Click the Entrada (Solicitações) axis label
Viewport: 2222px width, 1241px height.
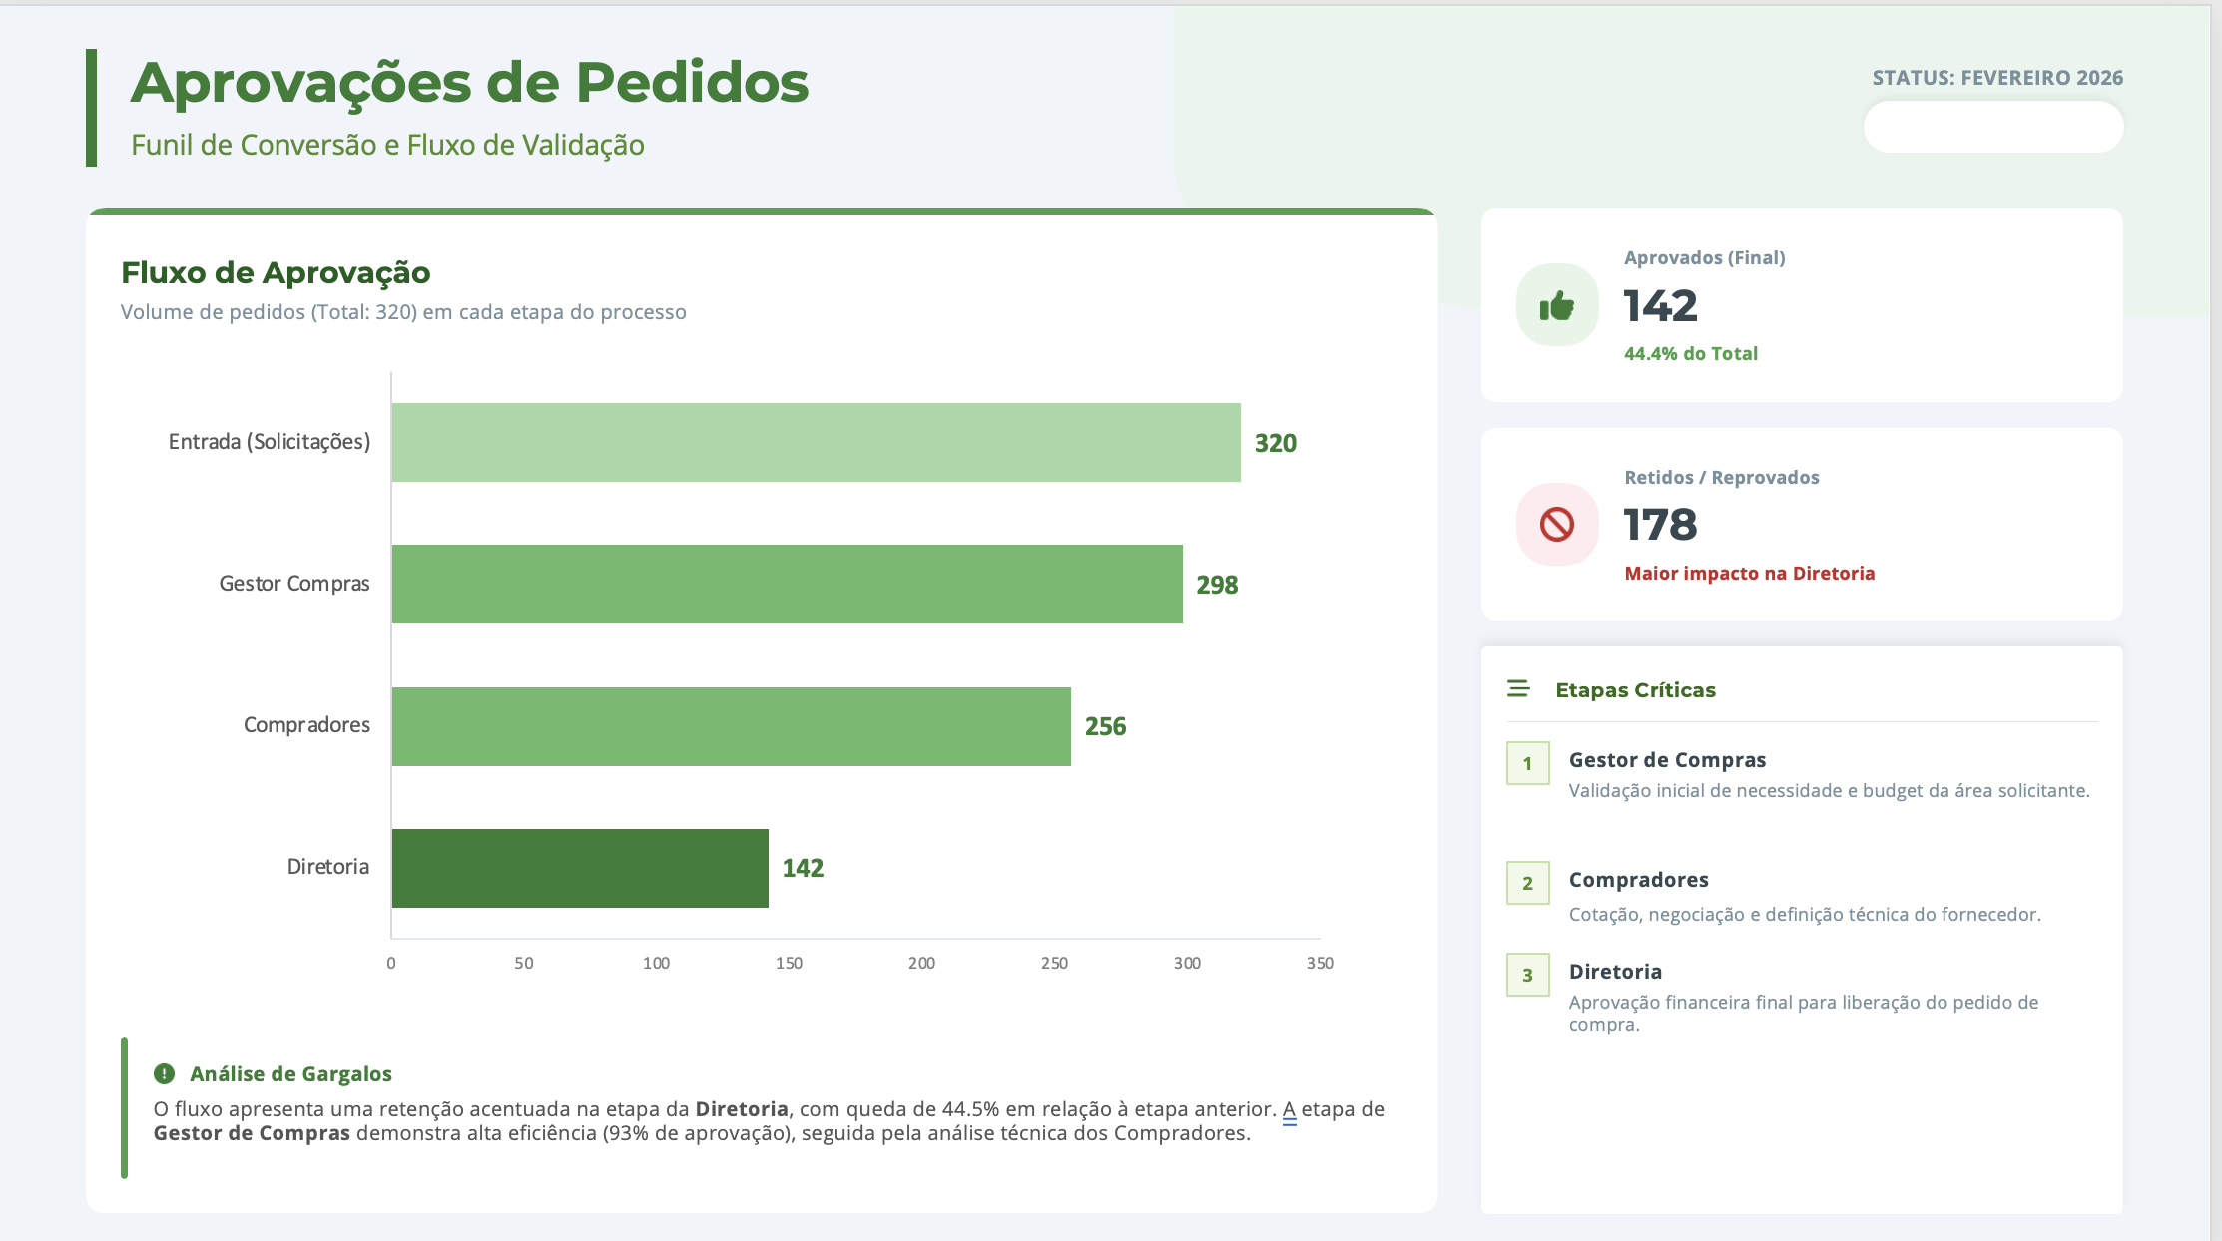pyautogui.click(x=269, y=442)
